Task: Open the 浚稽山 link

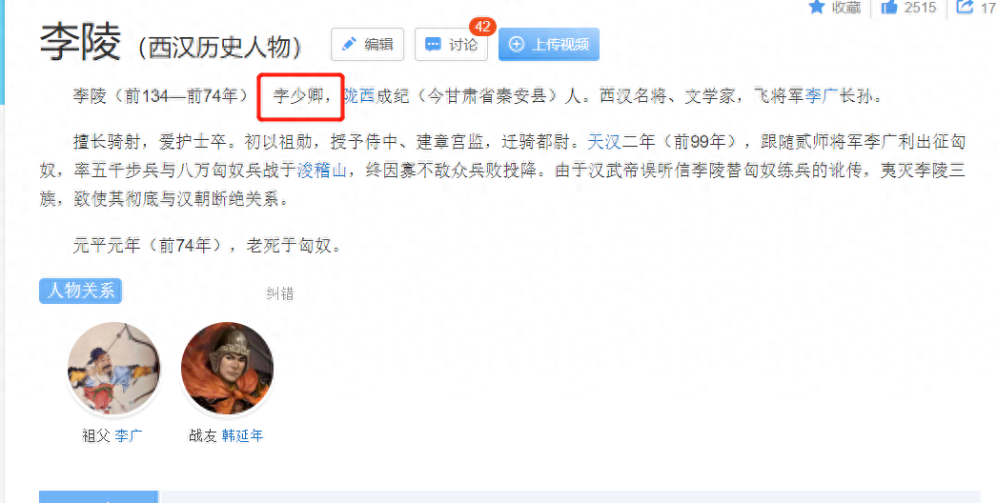Action: pyautogui.click(x=322, y=171)
